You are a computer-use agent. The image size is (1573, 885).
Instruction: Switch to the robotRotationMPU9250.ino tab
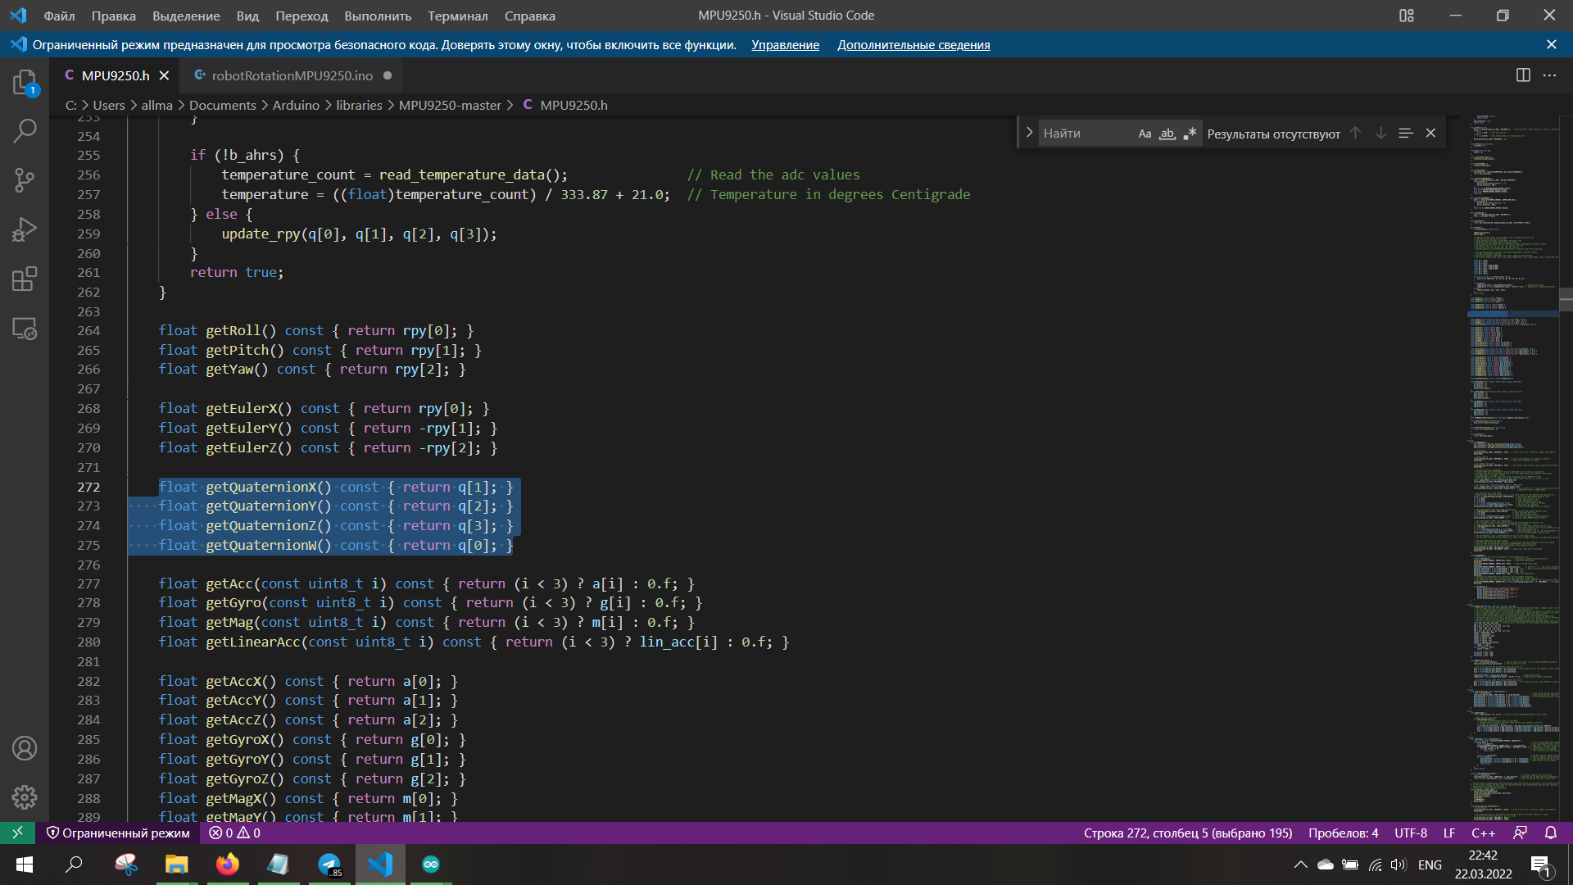pyautogui.click(x=292, y=75)
